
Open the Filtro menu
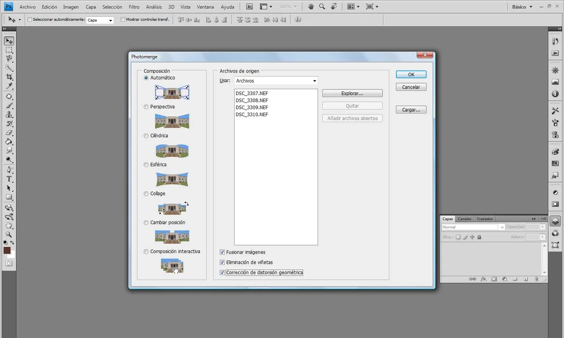[x=134, y=7]
